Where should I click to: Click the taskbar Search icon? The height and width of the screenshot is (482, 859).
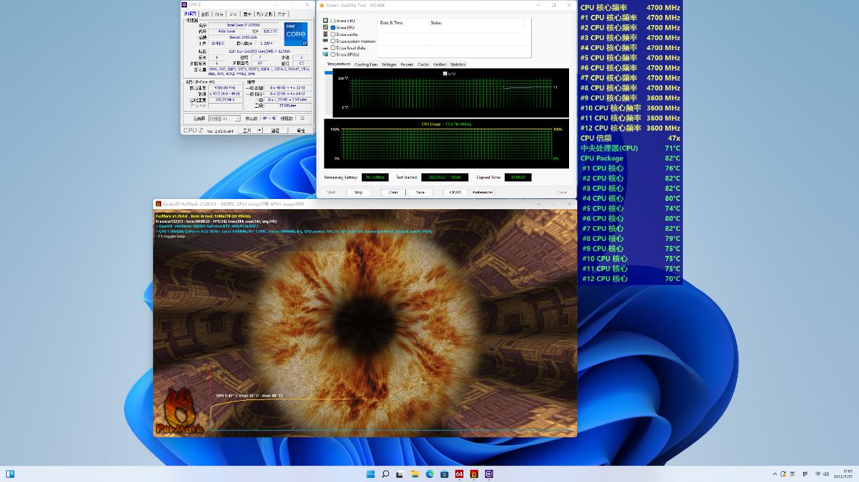(385, 474)
